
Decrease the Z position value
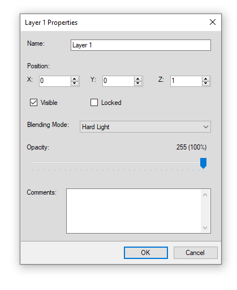click(x=206, y=84)
